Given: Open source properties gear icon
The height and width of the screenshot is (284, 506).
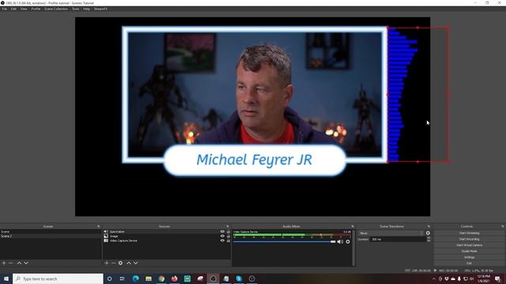Looking at the screenshot, I should (120, 263).
